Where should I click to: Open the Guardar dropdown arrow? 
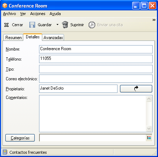57,25
